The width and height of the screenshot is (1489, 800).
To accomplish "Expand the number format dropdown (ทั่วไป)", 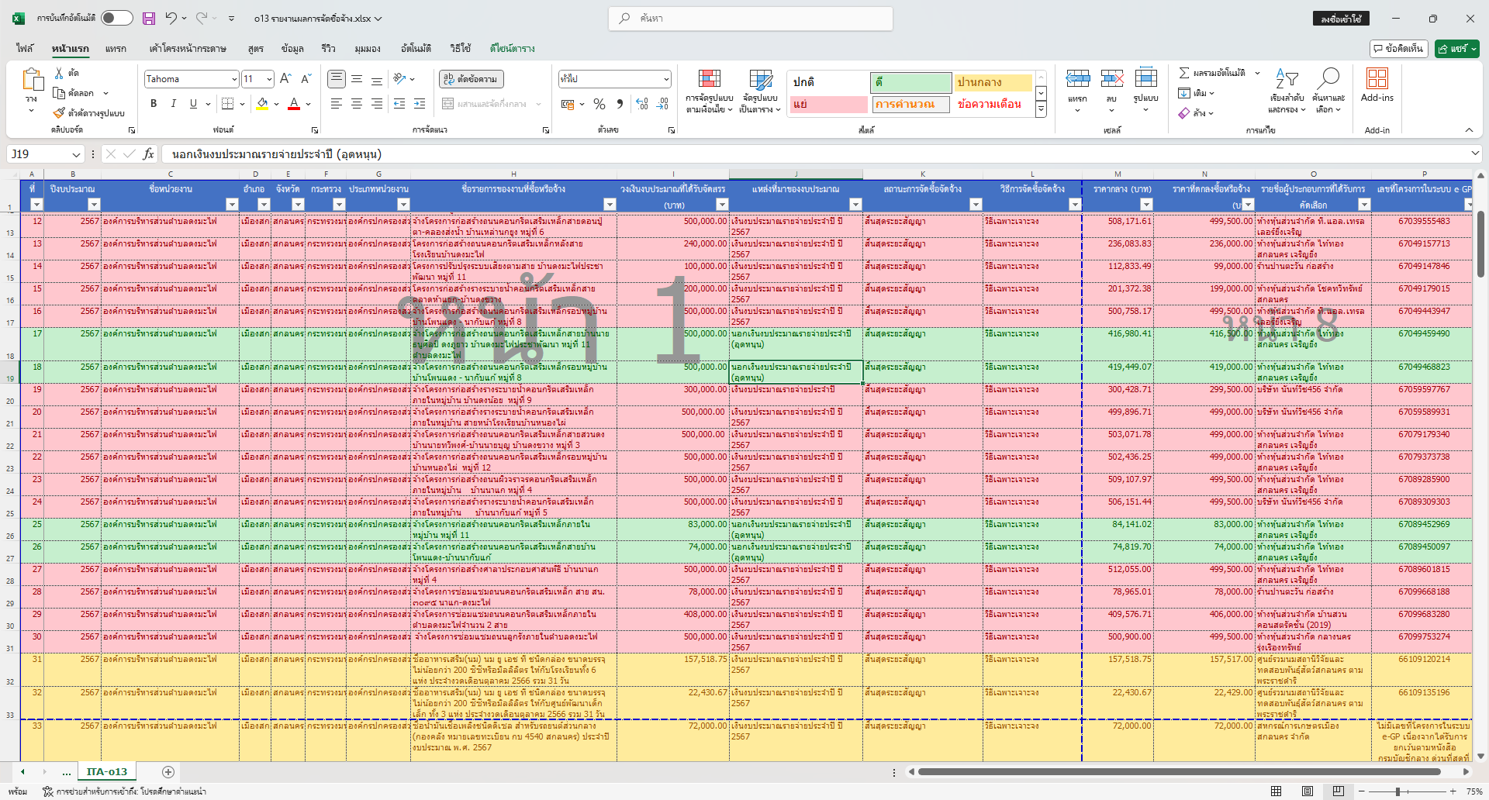I will point(665,79).
